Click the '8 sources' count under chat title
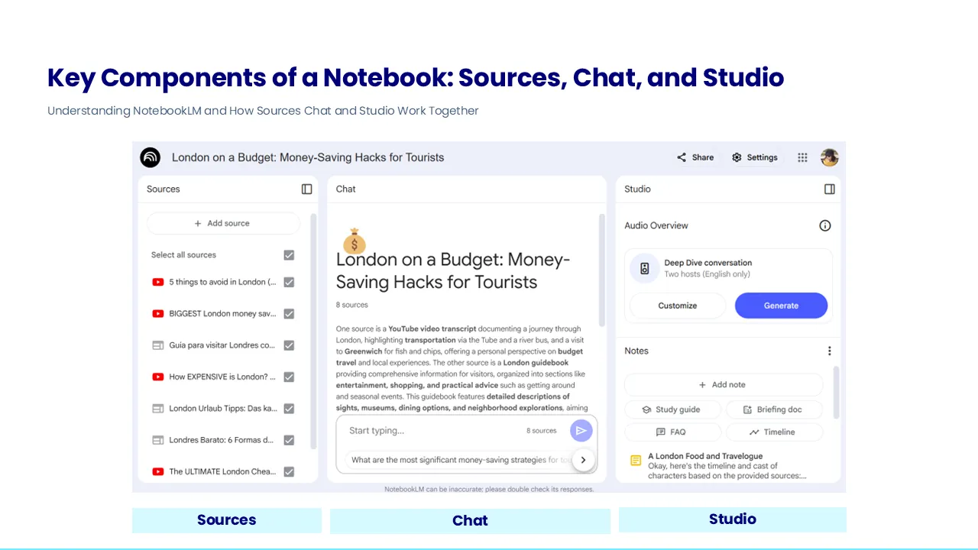The height and width of the screenshot is (550, 978). click(x=352, y=305)
